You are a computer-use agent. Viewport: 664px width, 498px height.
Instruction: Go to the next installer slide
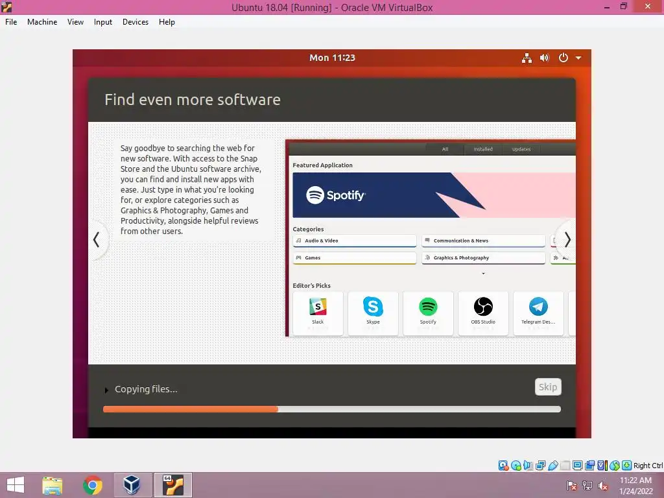tap(567, 240)
